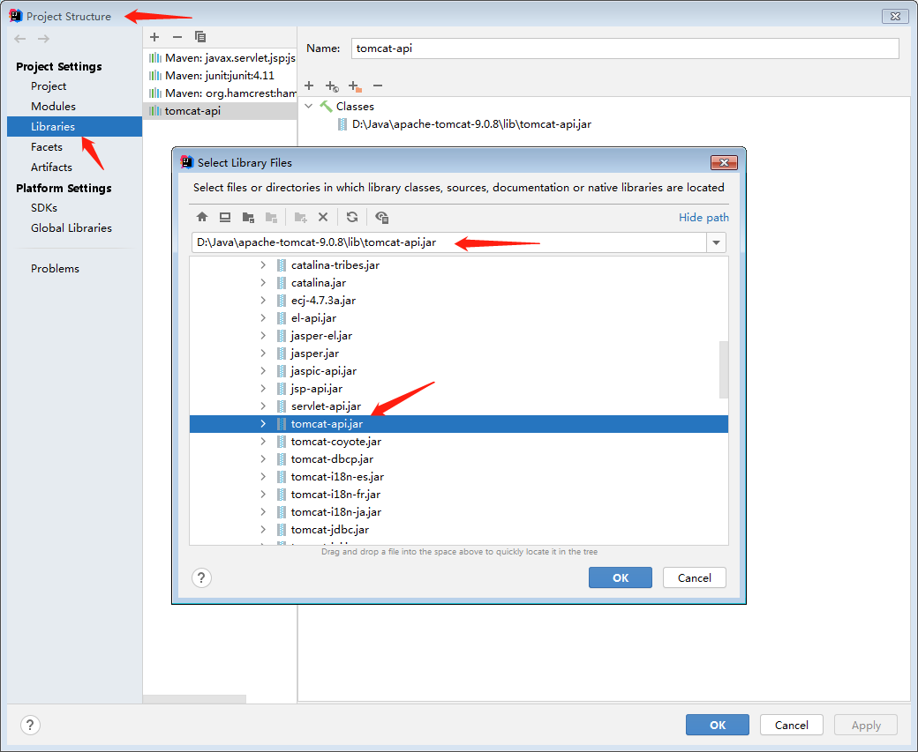Viewport: 918px width, 752px height.
Task: Open path history dropdown
Action: coord(716,242)
